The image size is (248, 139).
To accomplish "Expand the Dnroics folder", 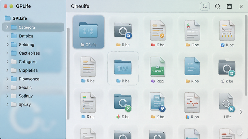I will (7, 36).
